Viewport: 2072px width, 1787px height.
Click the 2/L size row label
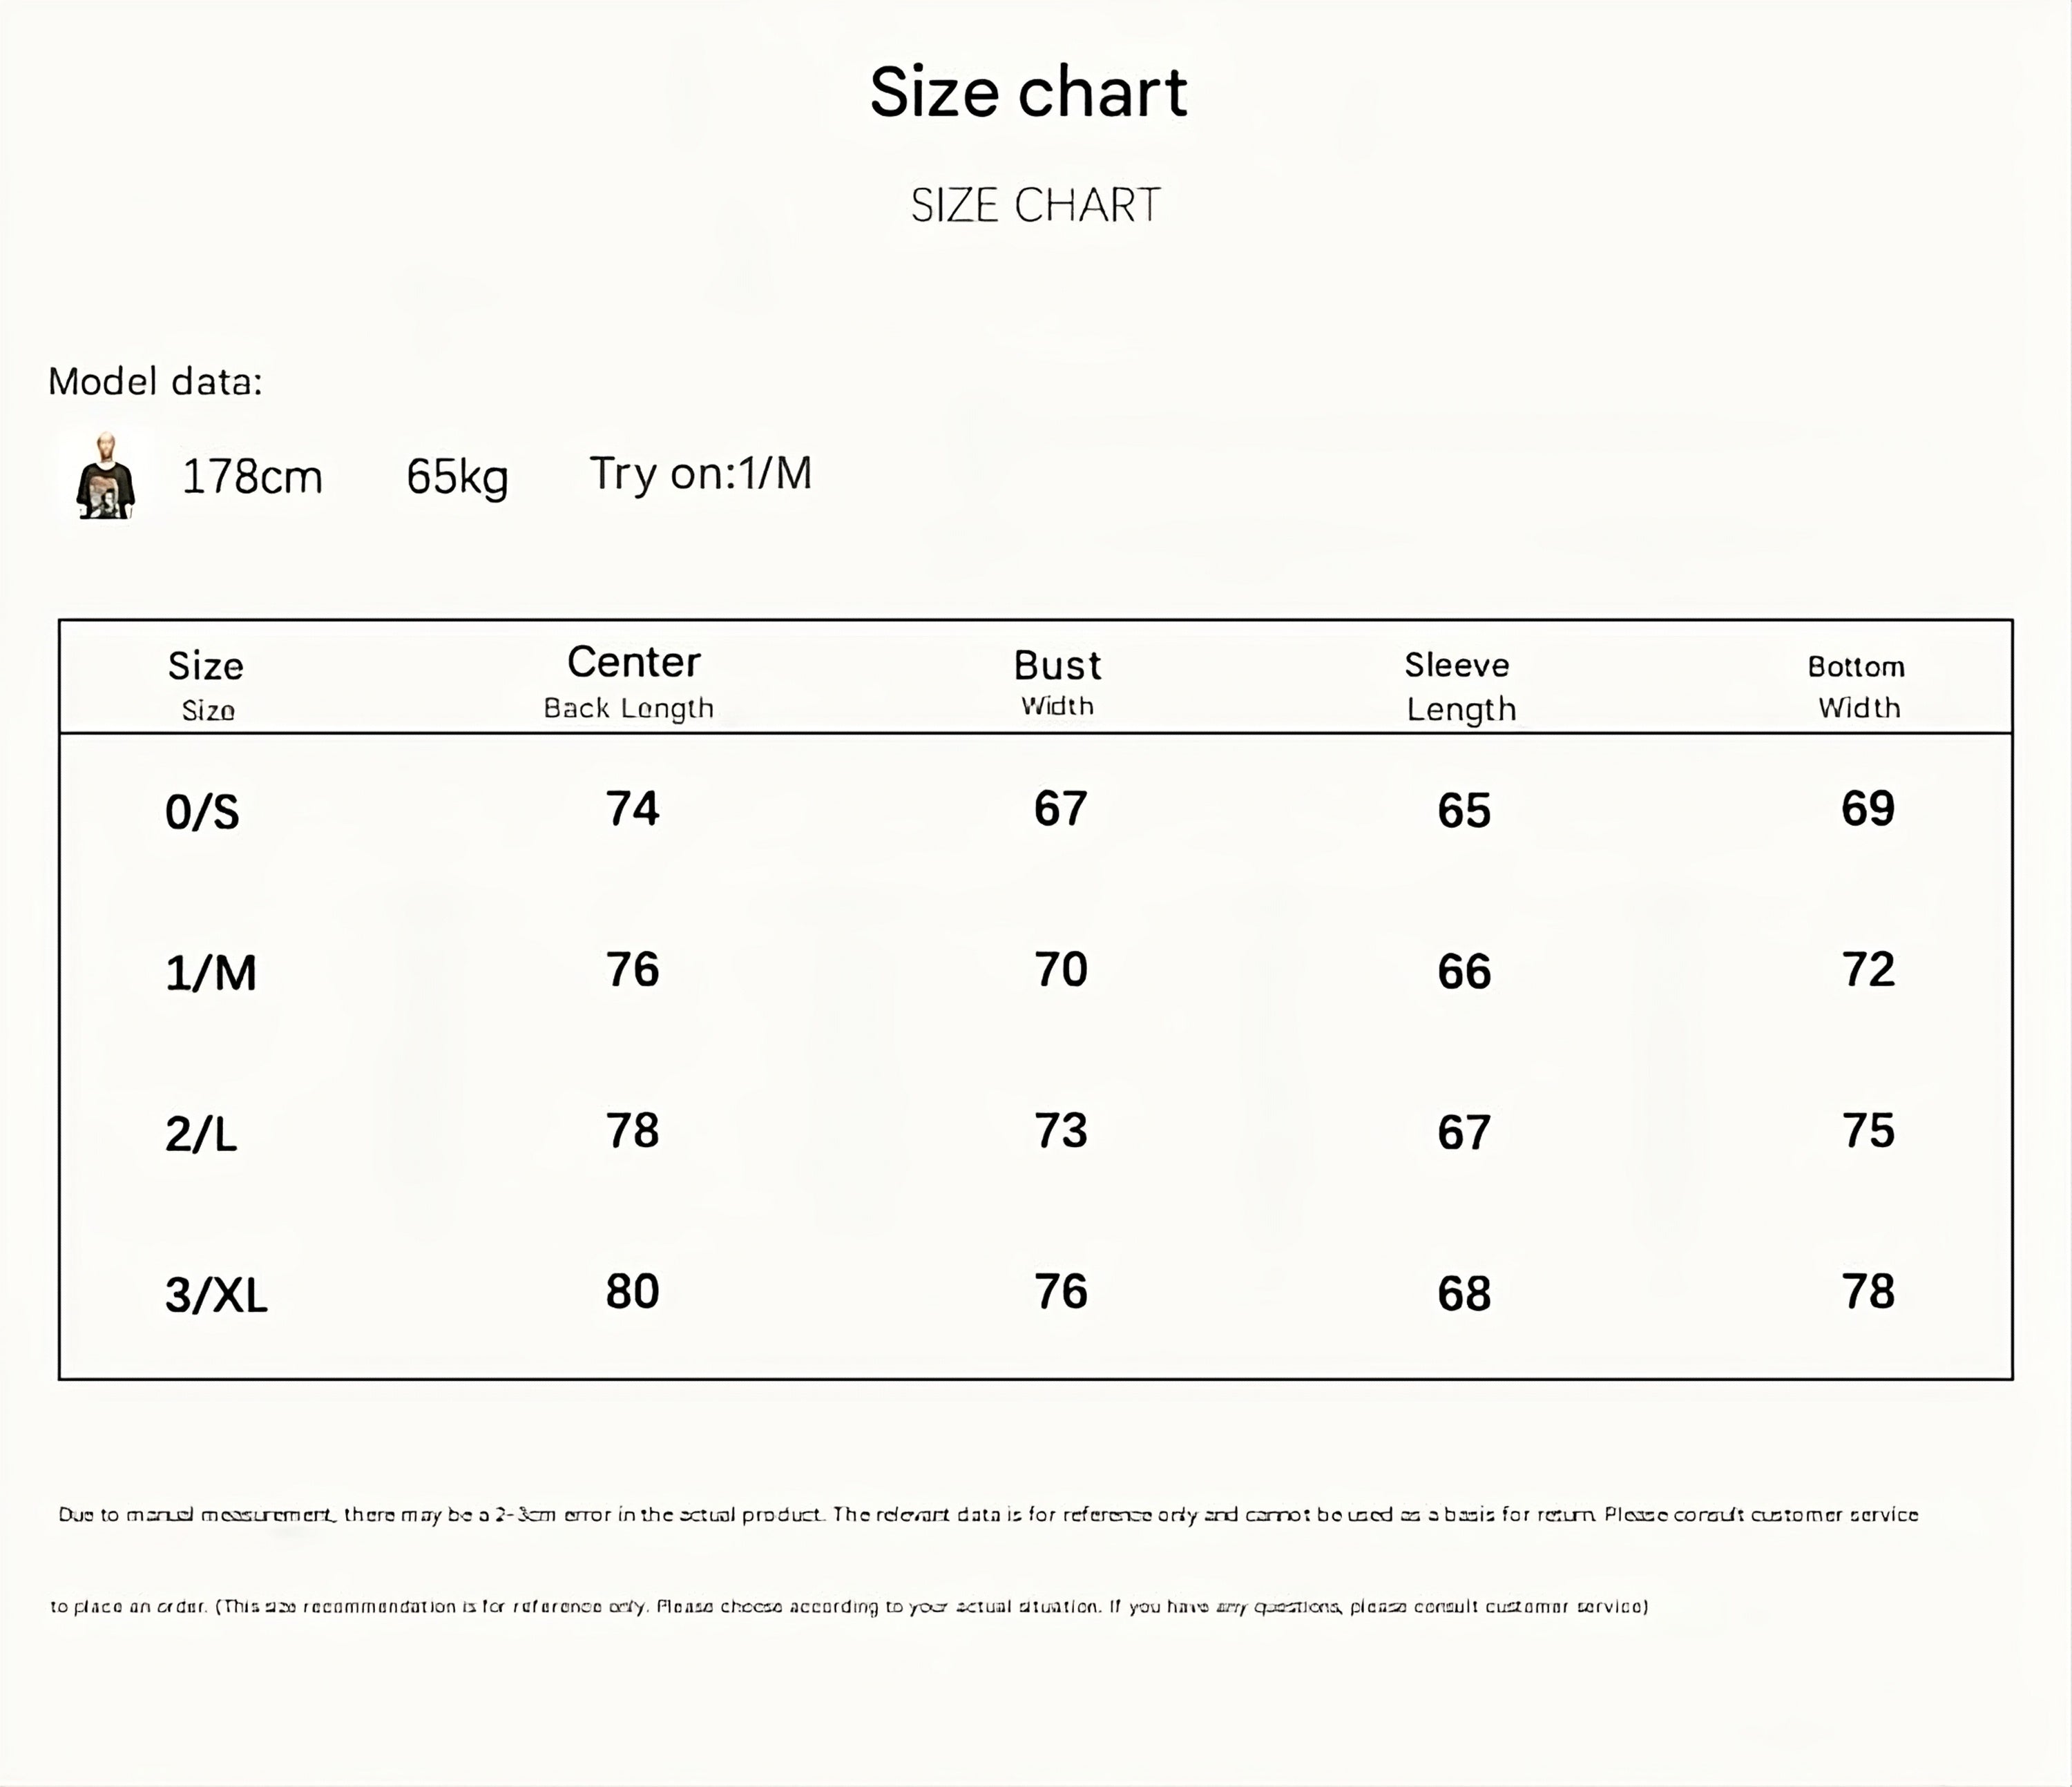tap(201, 1134)
